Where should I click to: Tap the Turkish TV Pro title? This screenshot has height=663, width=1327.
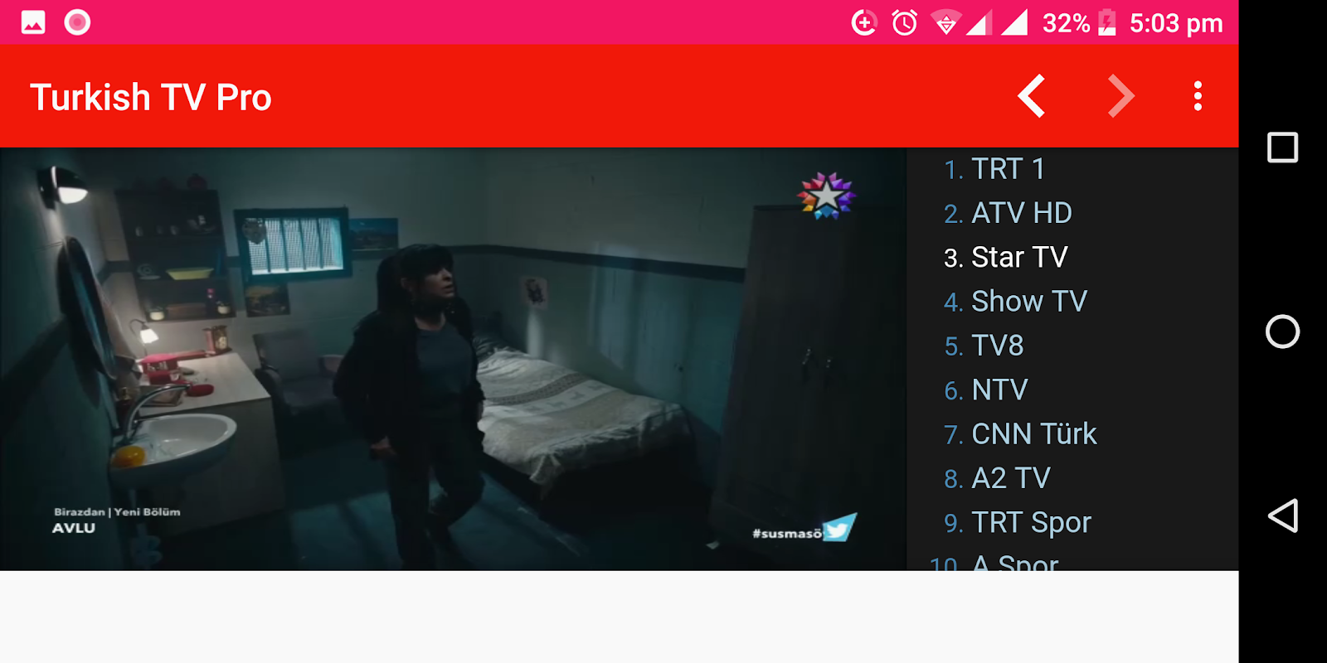tap(151, 97)
